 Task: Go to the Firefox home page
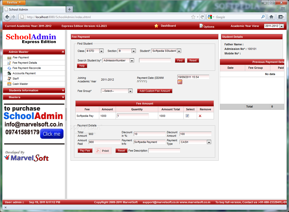(x=271, y=17)
